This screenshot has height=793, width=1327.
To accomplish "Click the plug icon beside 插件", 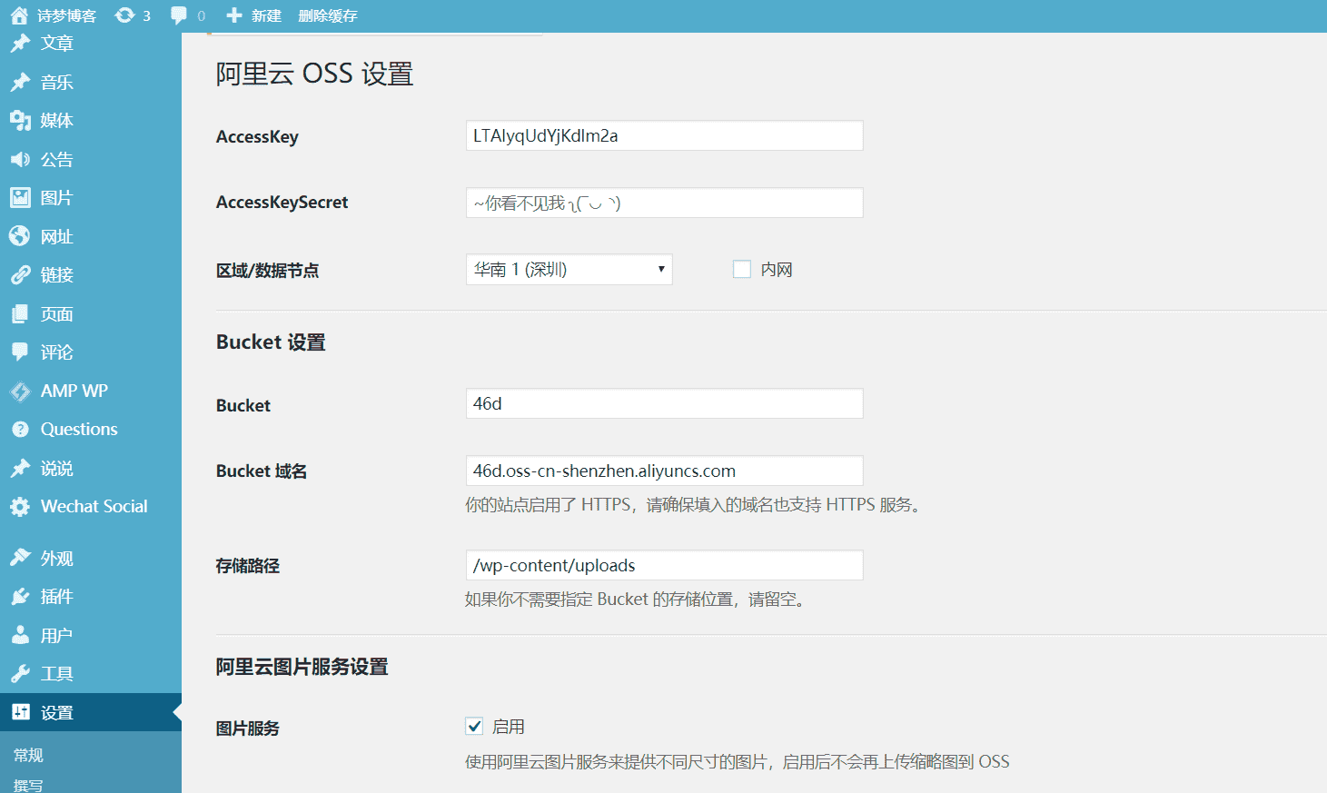I will click(20, 596).
